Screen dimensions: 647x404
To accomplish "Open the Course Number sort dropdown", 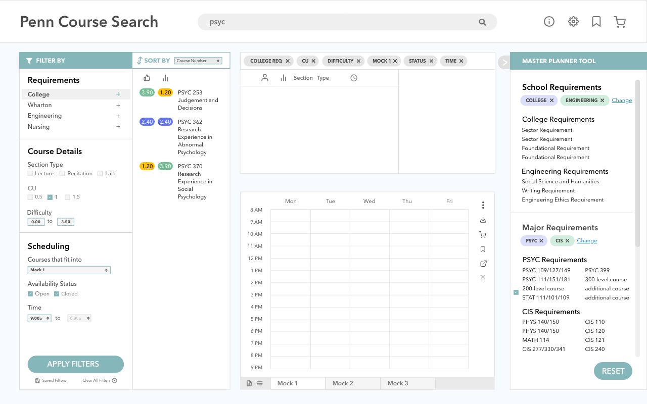I will coord(198,61).
